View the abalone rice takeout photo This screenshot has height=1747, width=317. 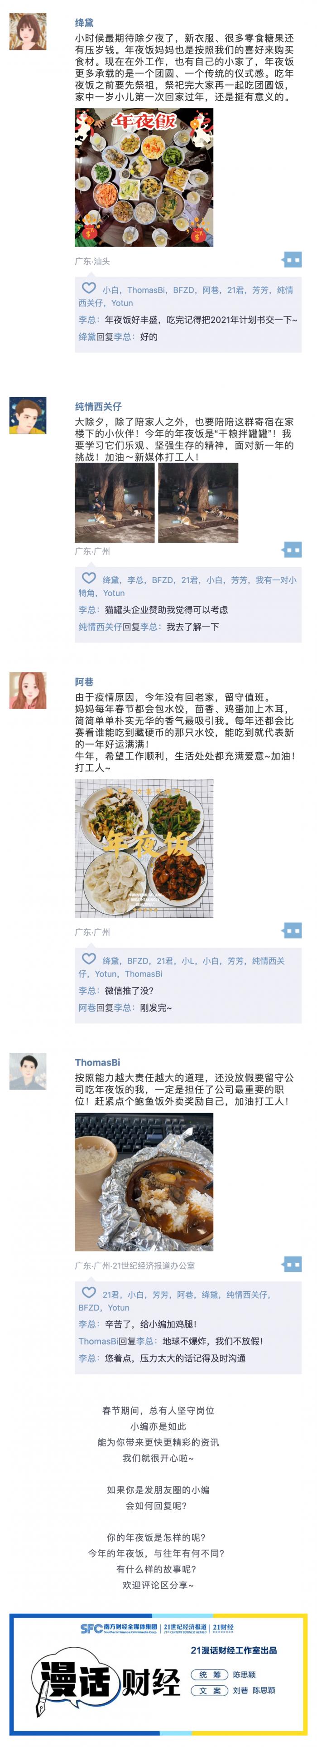(x=144, y=1182)
